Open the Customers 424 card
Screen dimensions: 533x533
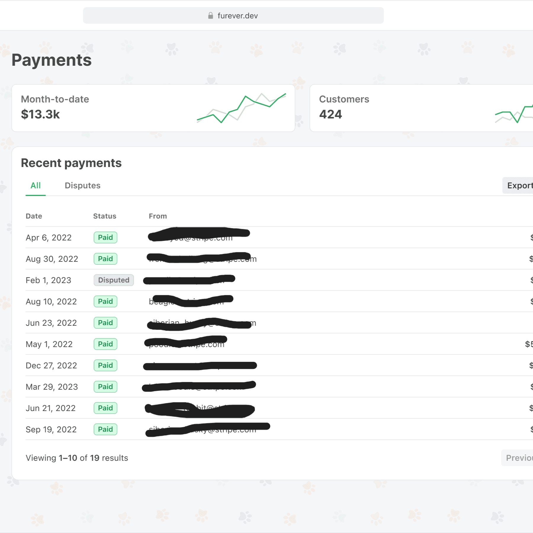(x=421, y=108)
